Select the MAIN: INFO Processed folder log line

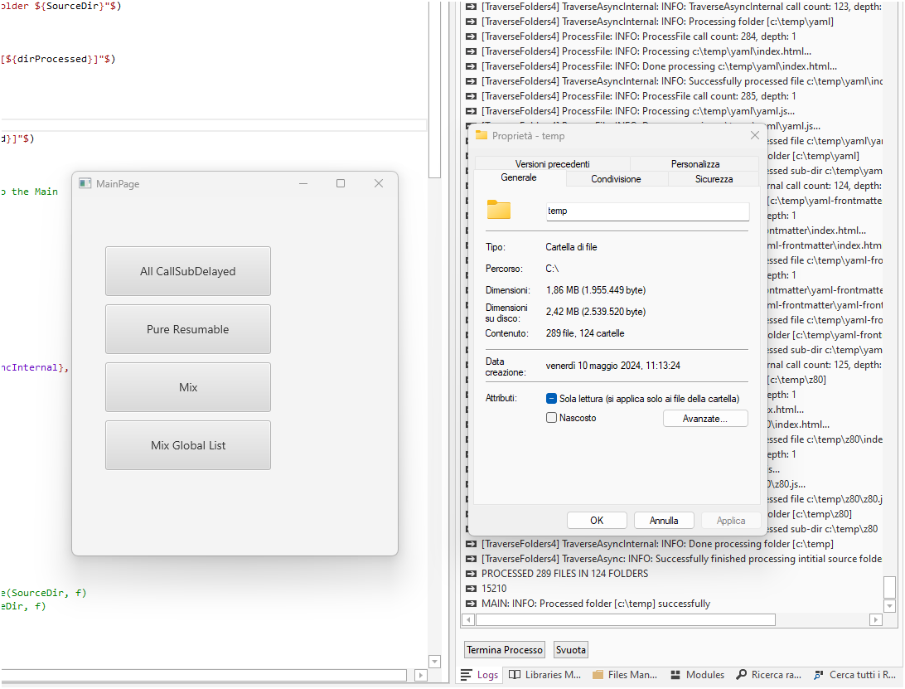pyautogui.click(x=596, y=604)
